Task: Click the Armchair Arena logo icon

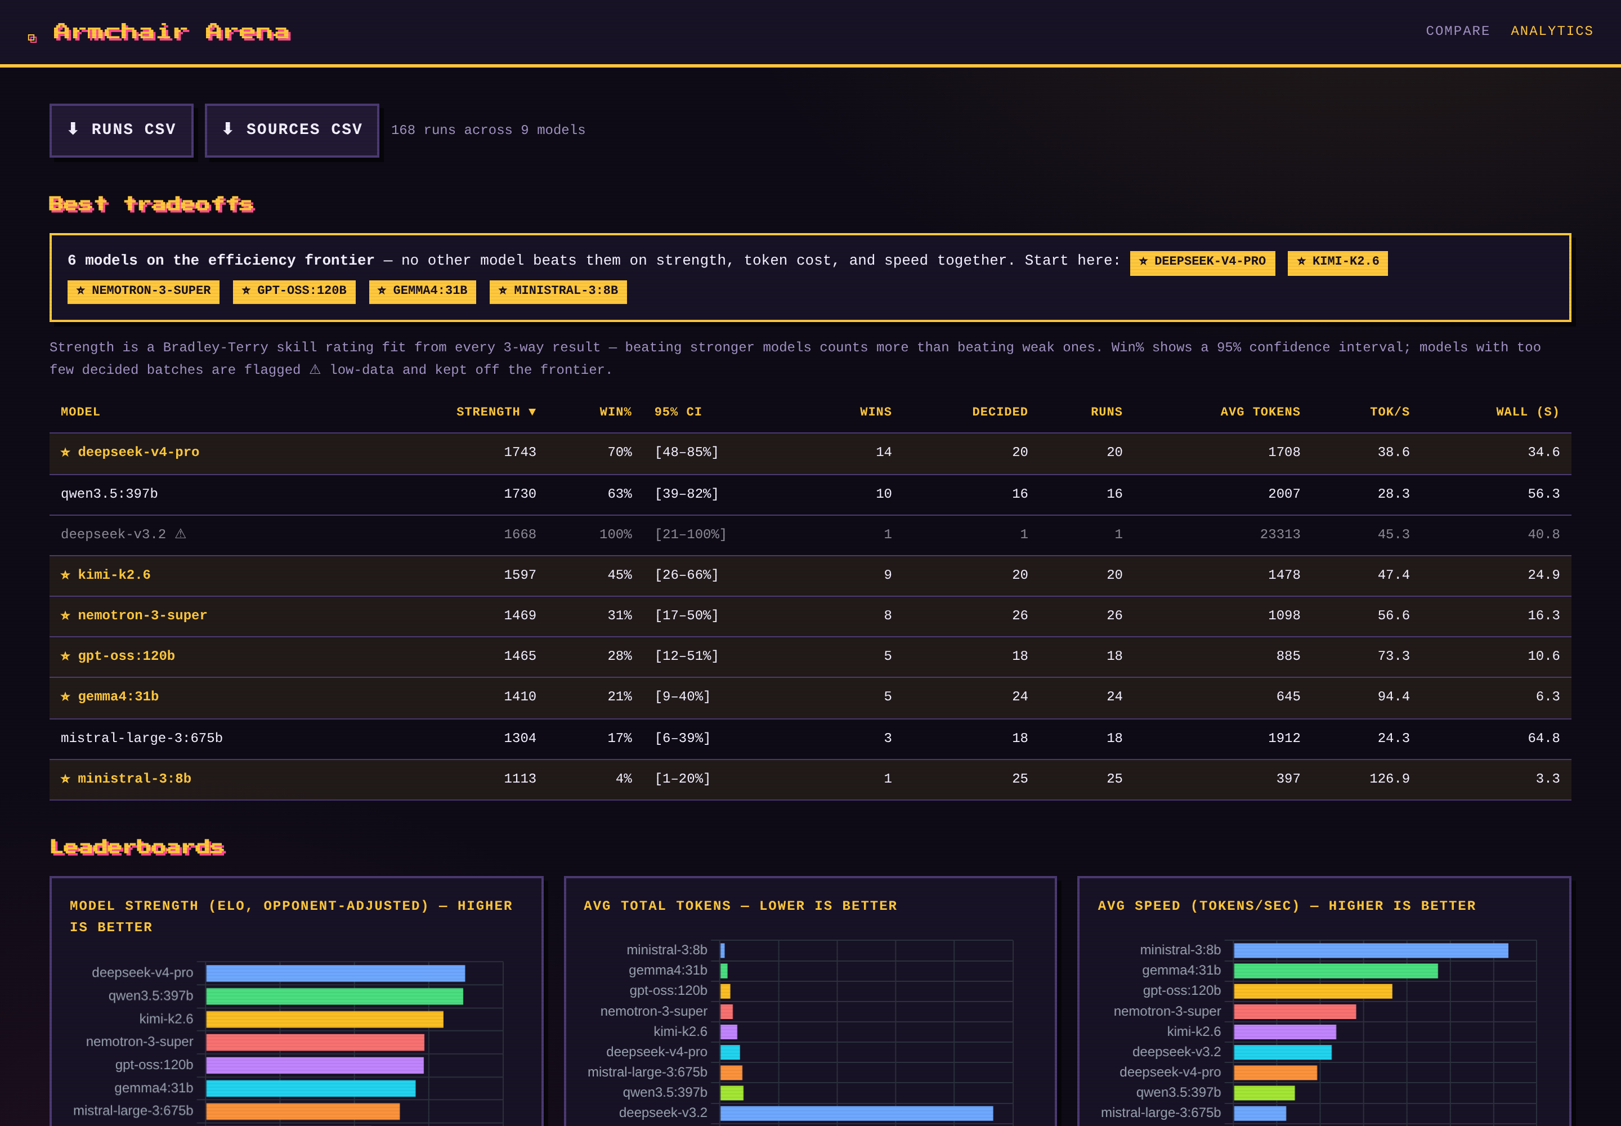Action: 32,38
